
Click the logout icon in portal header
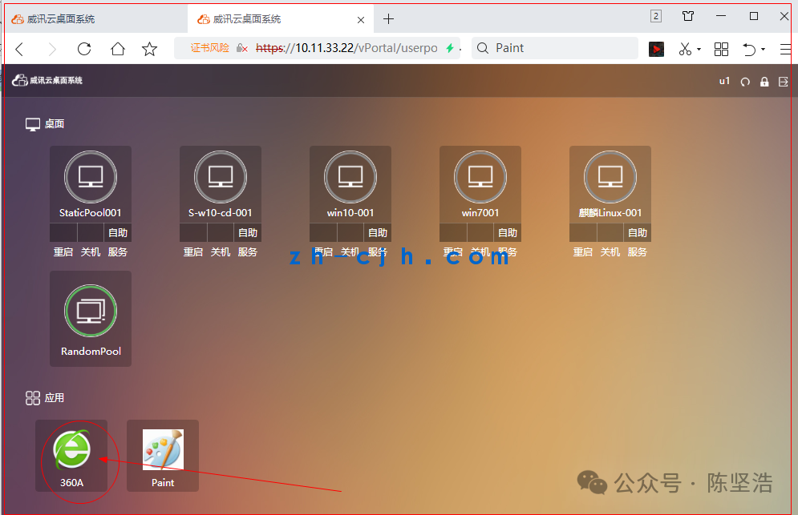784,82
